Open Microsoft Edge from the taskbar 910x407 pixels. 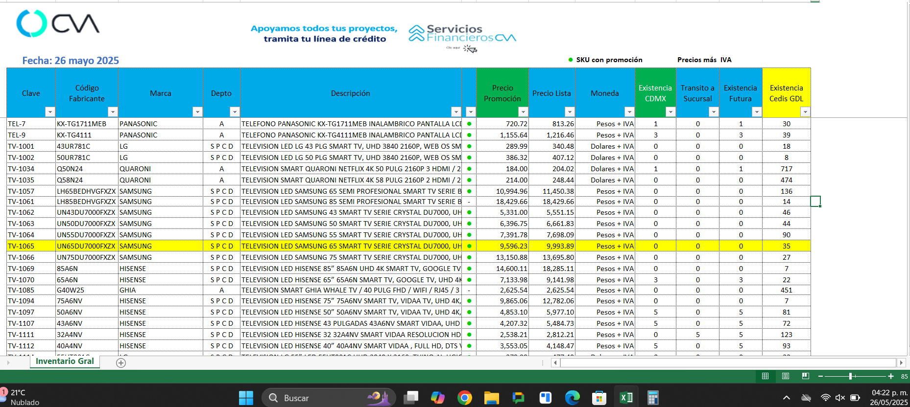(x=572, y=398)
